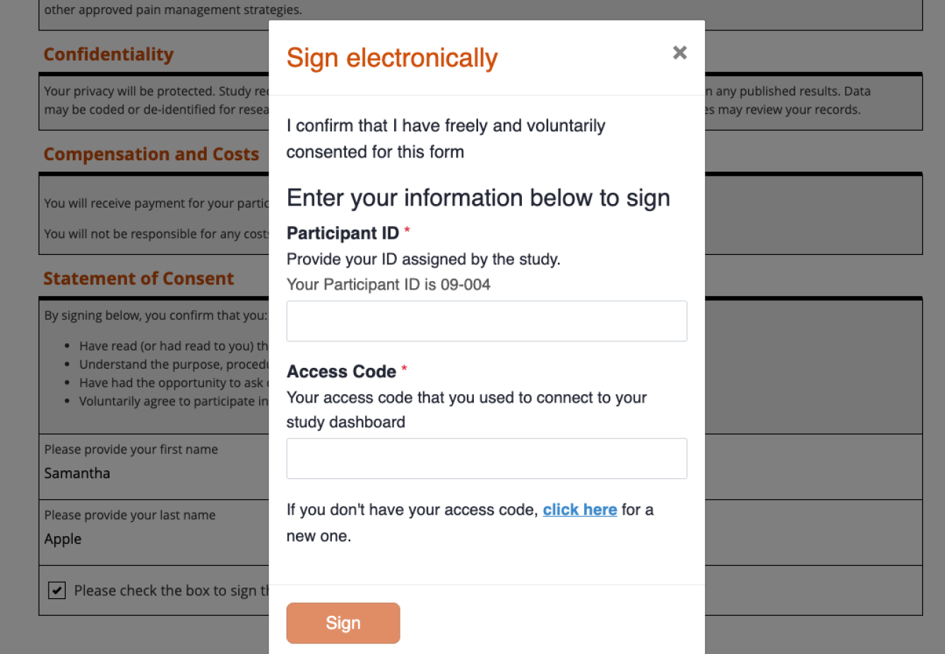Screen dimensions: 945x654
Task: Click the "Please provide your last name" label
Action: point(130,515)
